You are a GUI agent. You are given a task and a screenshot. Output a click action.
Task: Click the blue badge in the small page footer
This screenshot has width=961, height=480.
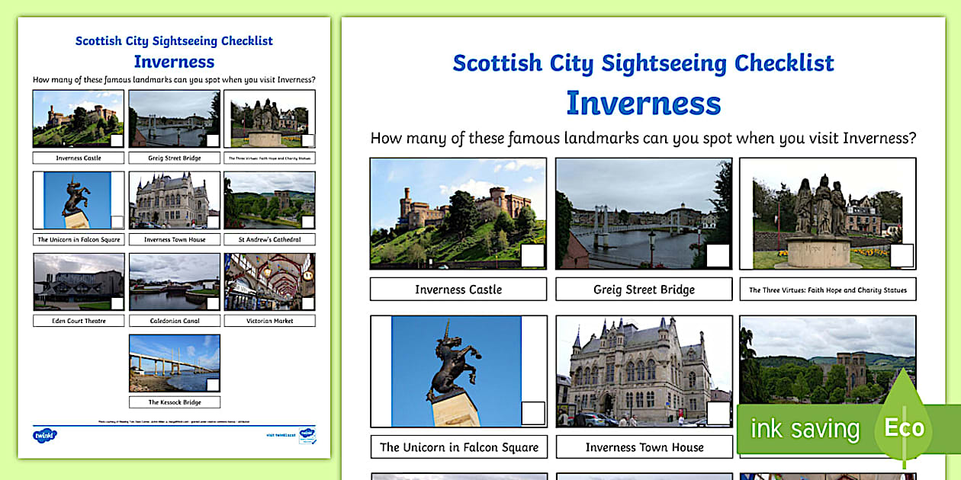coord(307,435)
